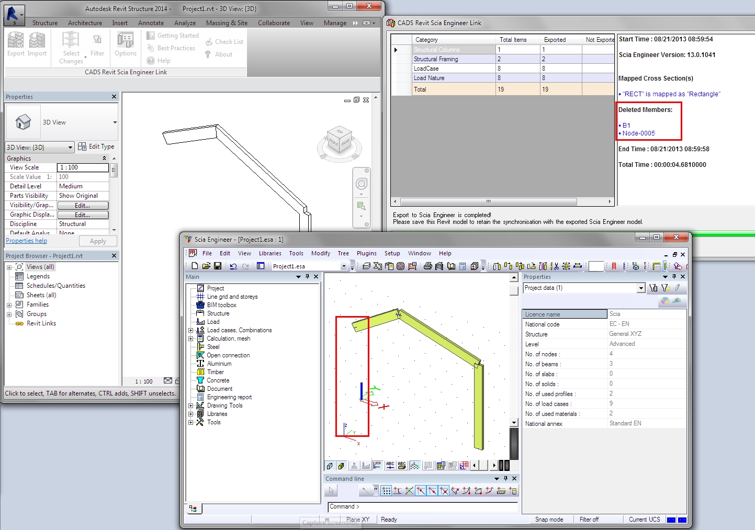
Task: Click the Save icon in Scia toolbar
Action: (218, 266)
